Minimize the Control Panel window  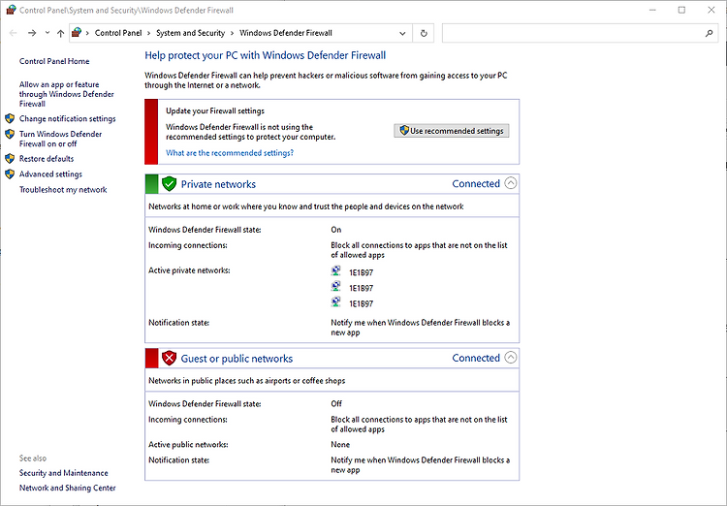pyautogui.click(x=652, y=10)
